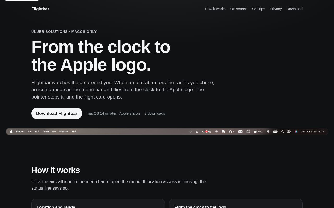Click the "From the clock to the logo" card title
Viewport: 334px width, 208px height.
[x=200, y=207]
